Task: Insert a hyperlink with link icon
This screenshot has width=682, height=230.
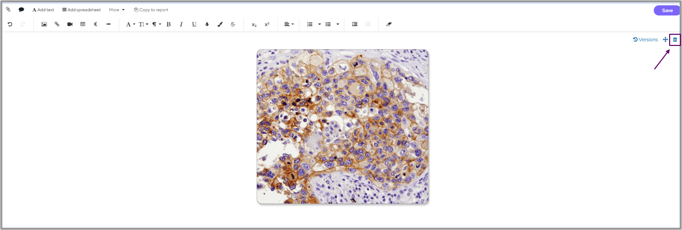Action: point(57,24)
